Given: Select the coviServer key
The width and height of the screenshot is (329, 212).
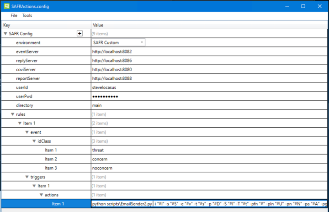Looking at the screenshot, I should tap(26, 69).
